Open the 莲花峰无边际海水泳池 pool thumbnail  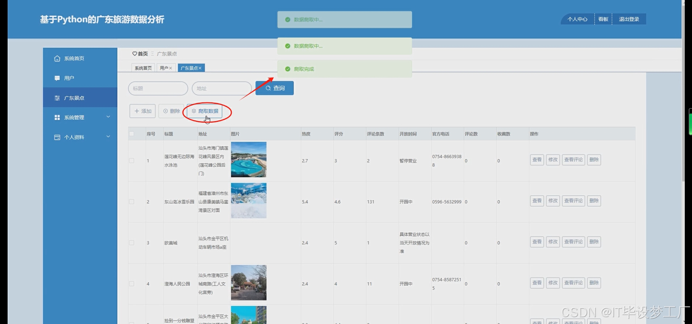tap(249, 159)
